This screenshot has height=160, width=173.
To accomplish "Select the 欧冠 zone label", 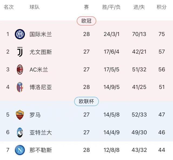I will tap(86, 21).
